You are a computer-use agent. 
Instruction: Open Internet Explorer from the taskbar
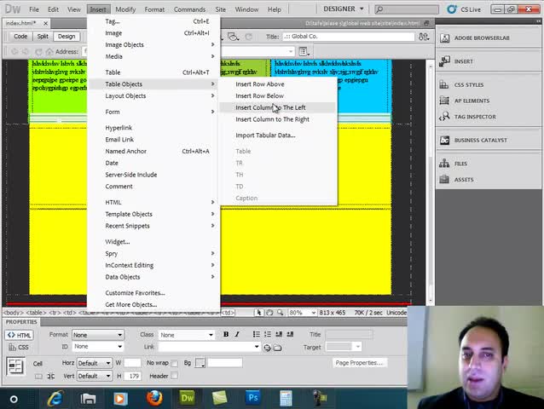coord(55,398)
